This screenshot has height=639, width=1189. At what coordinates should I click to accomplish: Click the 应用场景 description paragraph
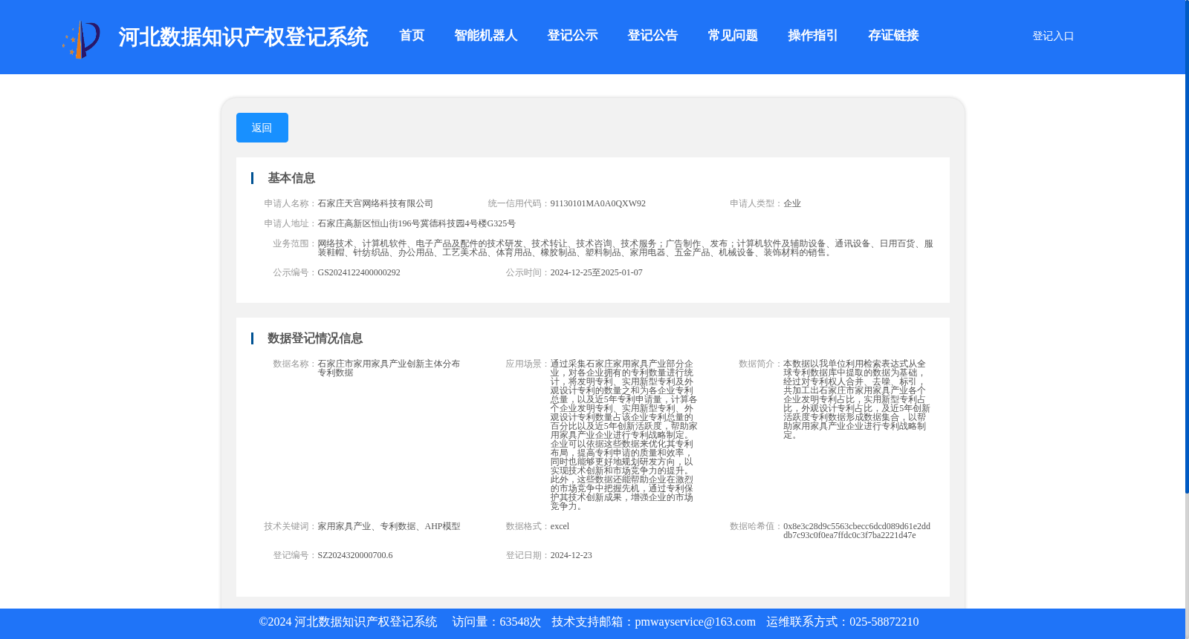623,435
